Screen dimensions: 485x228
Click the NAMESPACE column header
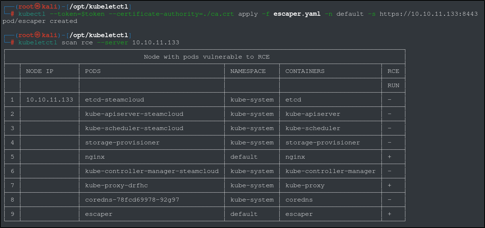pyautogui.click(x=248, y=71)
